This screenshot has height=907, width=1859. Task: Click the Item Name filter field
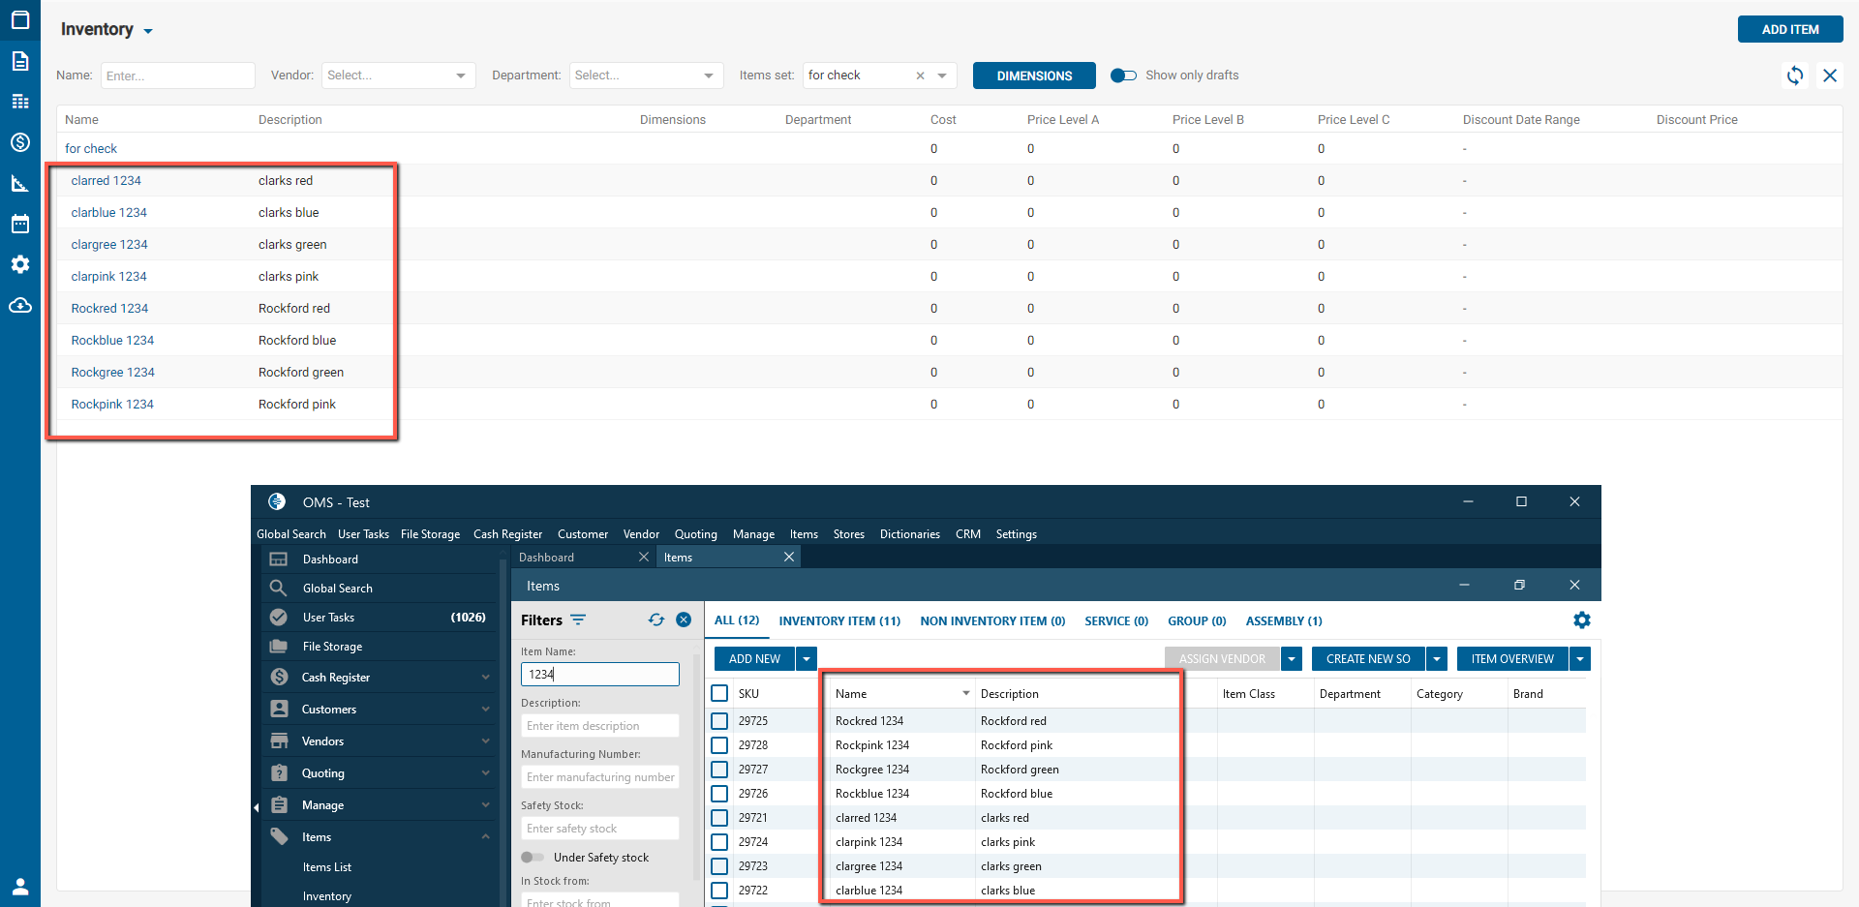click(x=599, y=675)
